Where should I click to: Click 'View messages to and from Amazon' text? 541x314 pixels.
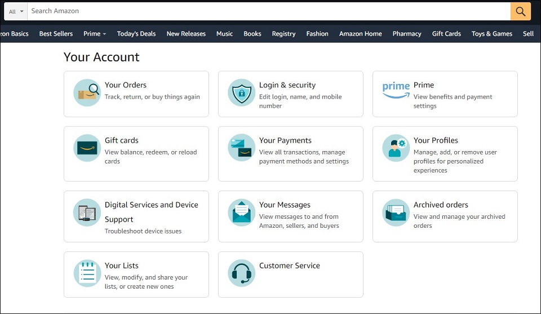coord(299,221)
